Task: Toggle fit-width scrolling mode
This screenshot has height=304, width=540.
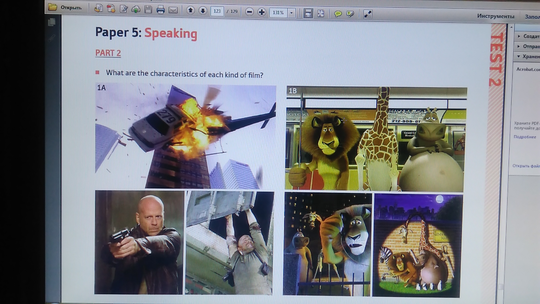Action: [308, 13]
